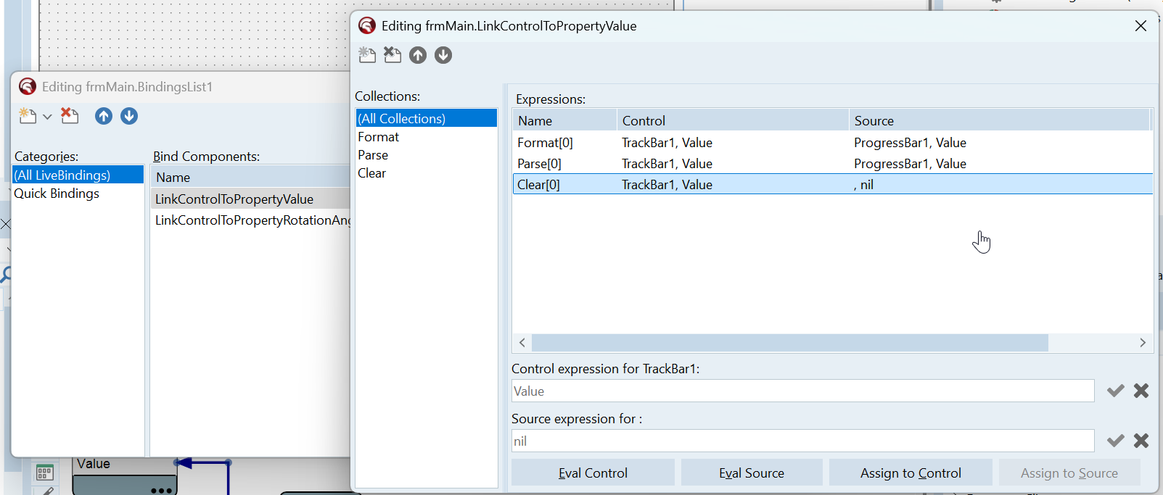Move binding down in BindingsList1 editor
1163x495 pixels.
point(129,116)
